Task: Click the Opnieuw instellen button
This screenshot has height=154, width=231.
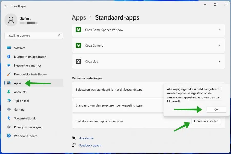Action: click(206, 121)
